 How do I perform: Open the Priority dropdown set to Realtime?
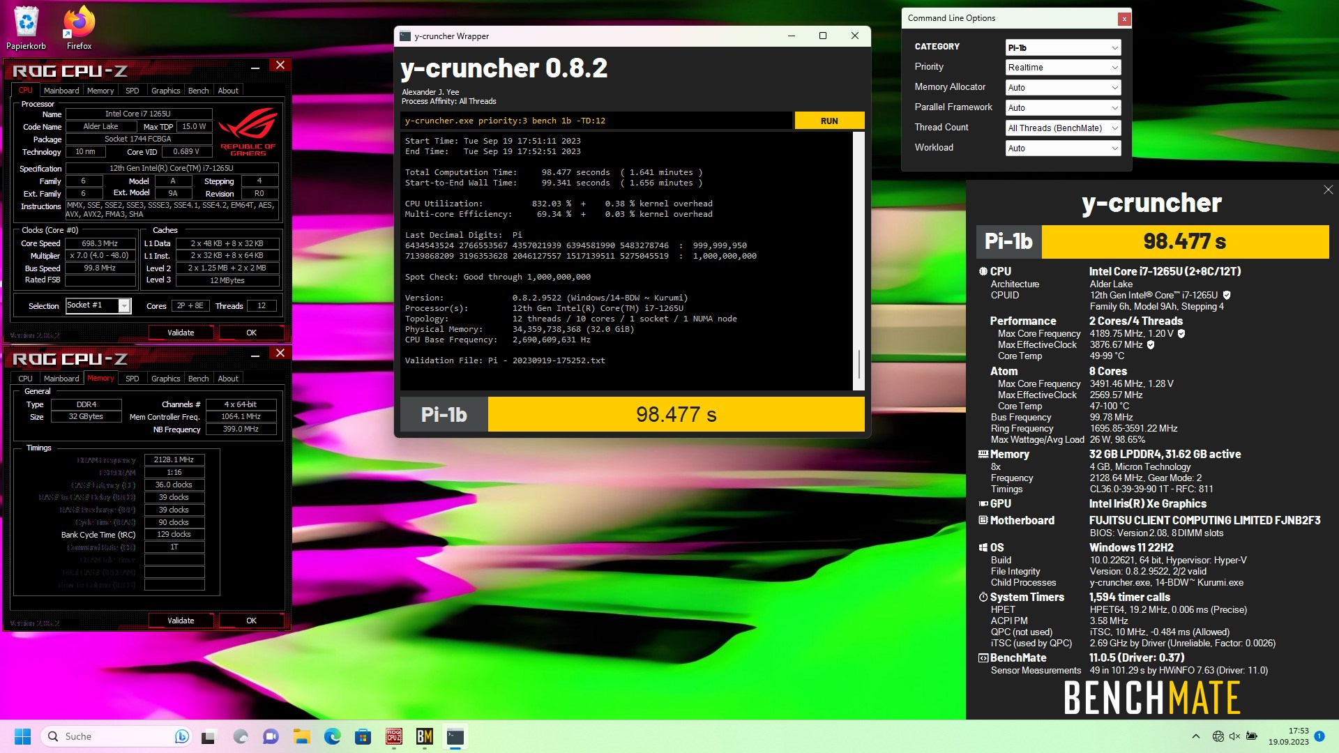pyautogui.click(x=1063, y=68)
